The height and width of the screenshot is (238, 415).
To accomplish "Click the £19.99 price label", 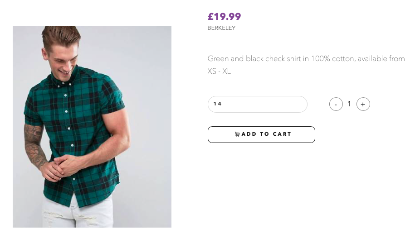I will point(224,17).
